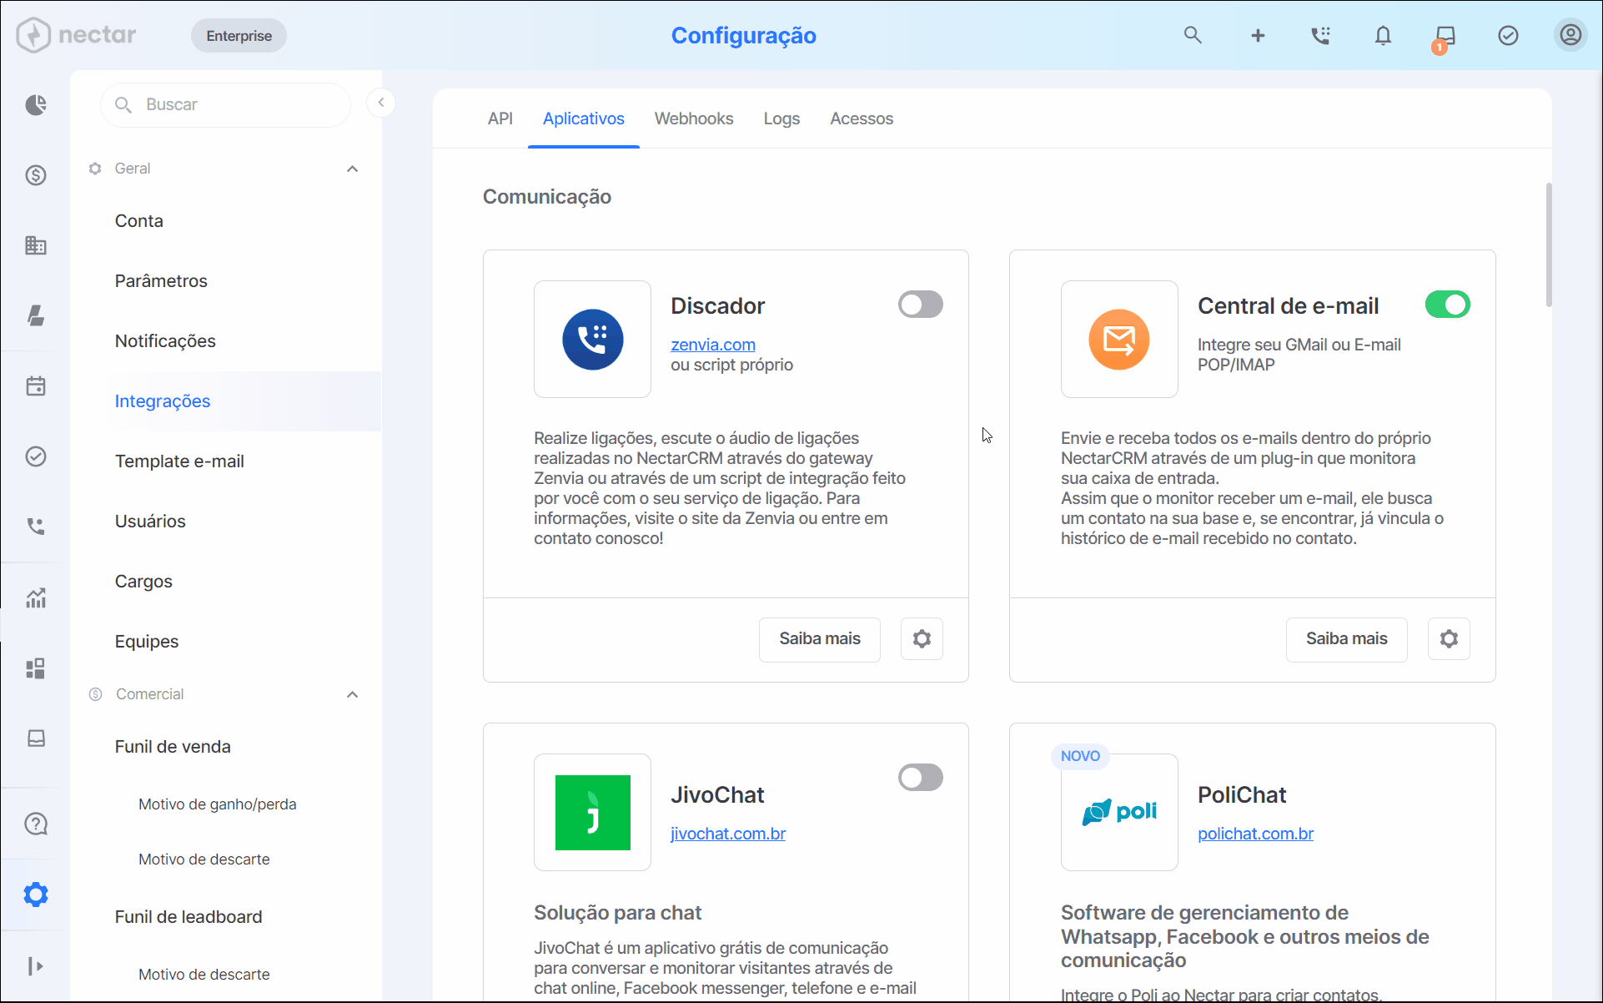Open the search magnifier in top bar

(x=1193, y=35)
